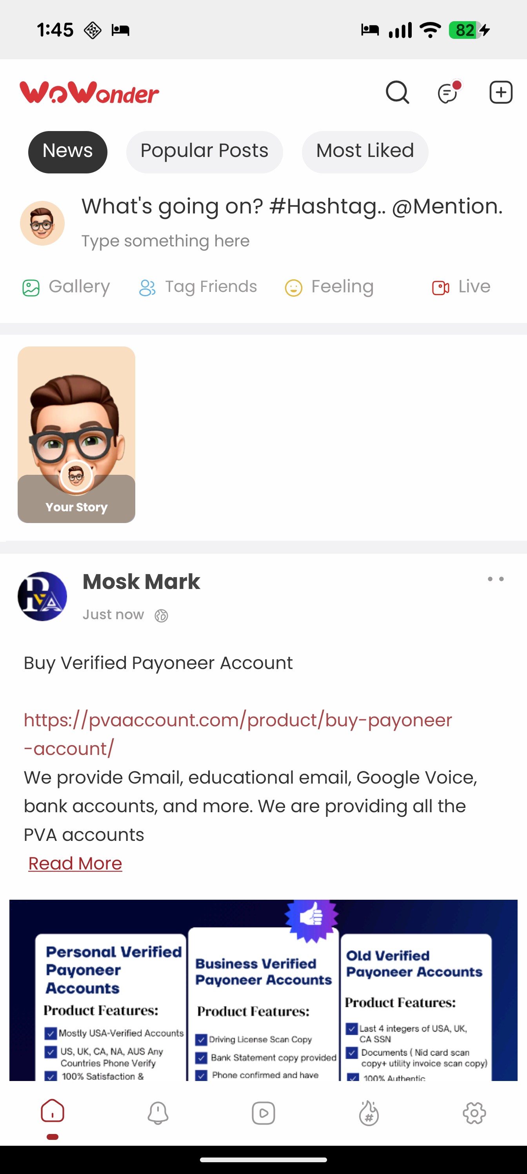Image resolution: width=527 pixels, height=1174 pixels.
Task: Open settings gear in bottom bar
Action: tap(474, 1113)
